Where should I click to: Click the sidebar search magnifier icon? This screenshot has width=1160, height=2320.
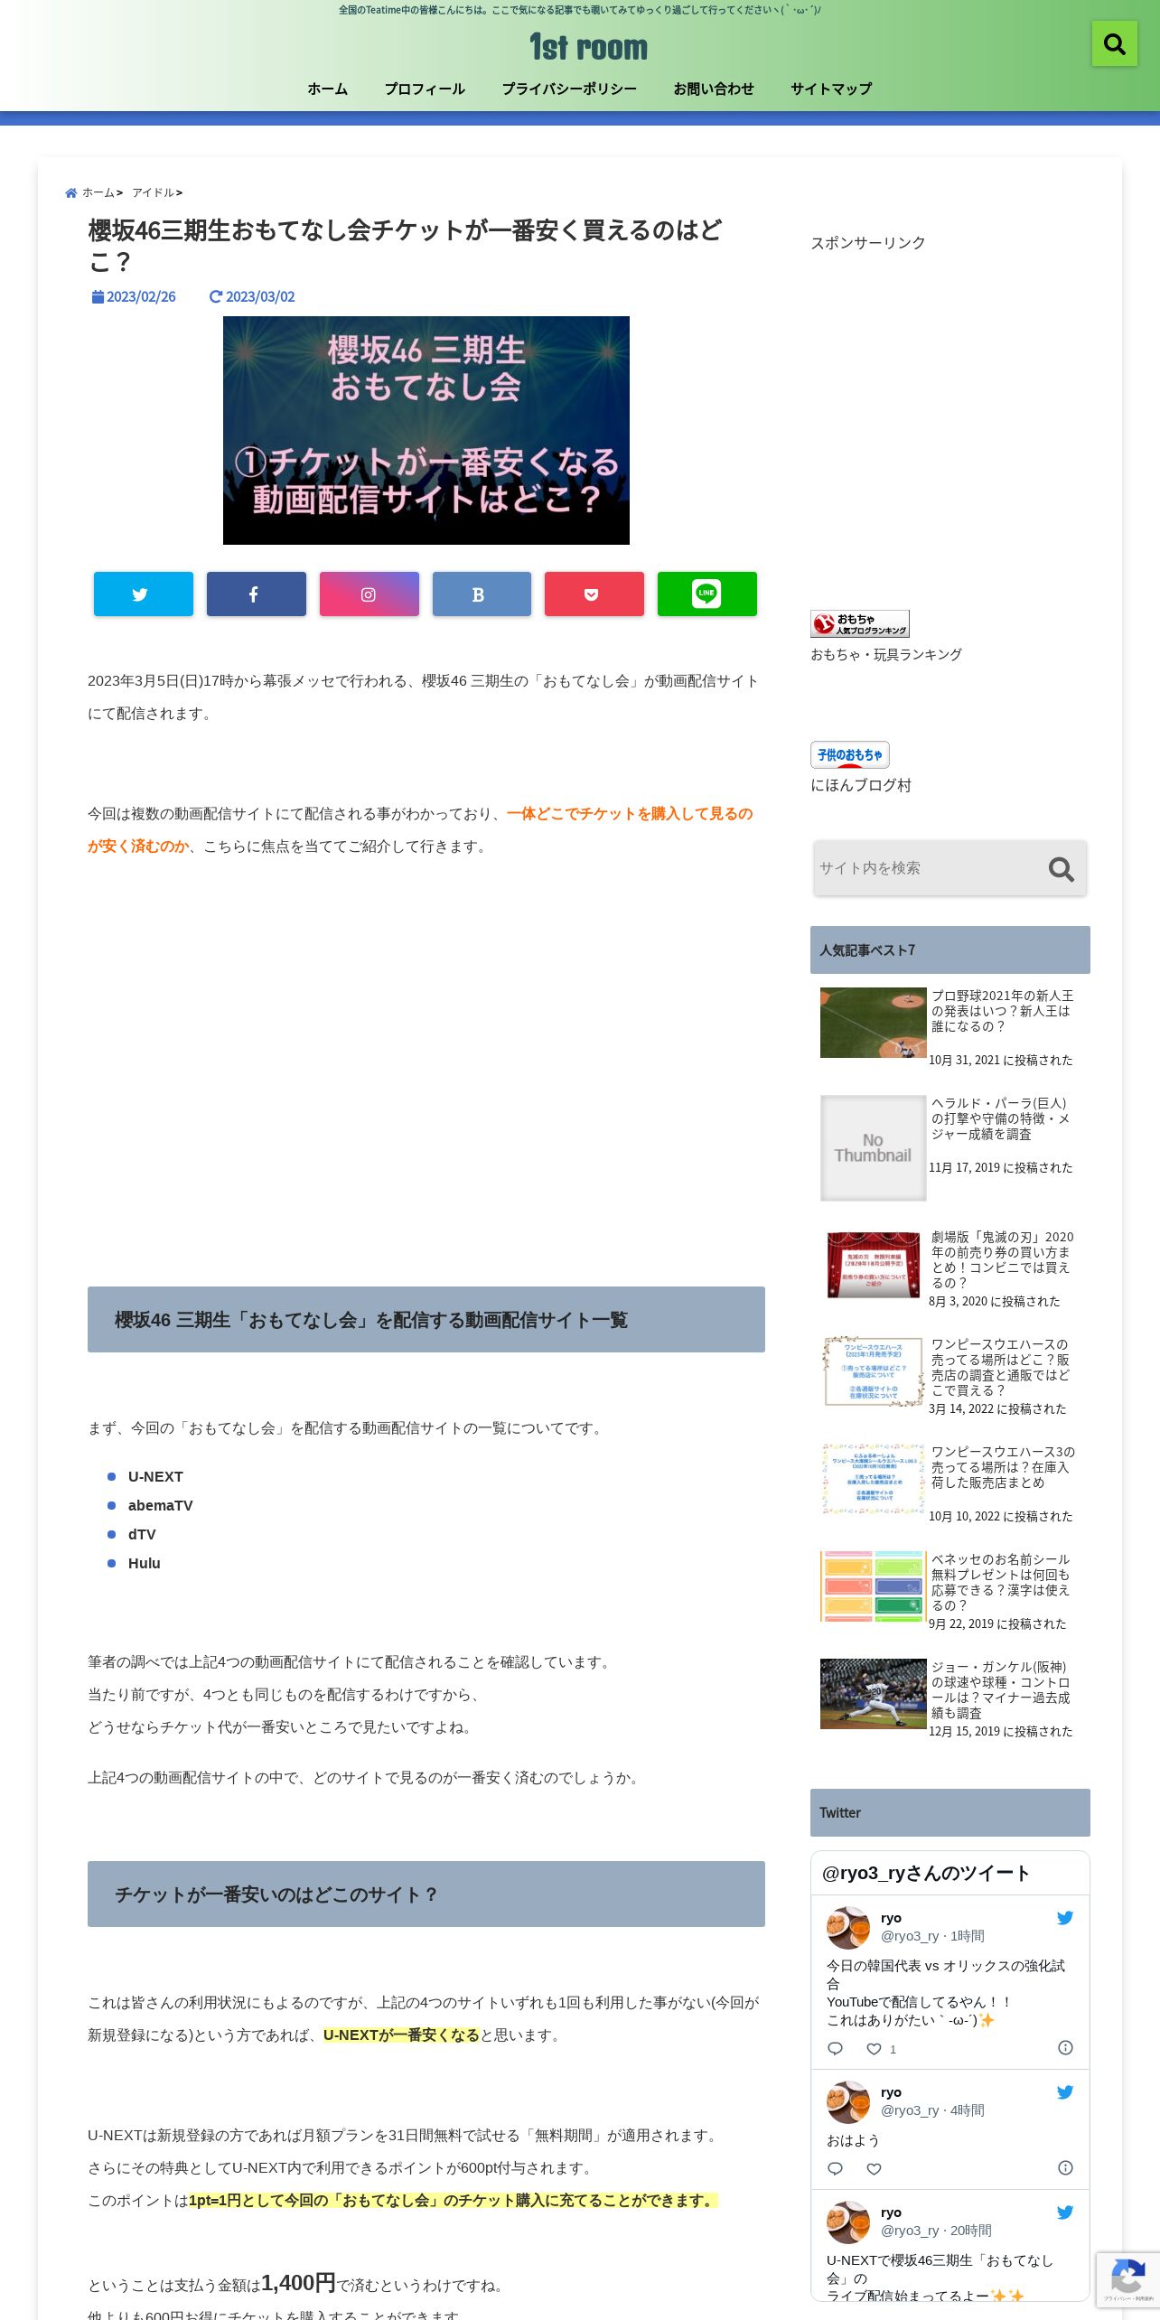(1061, 869)
